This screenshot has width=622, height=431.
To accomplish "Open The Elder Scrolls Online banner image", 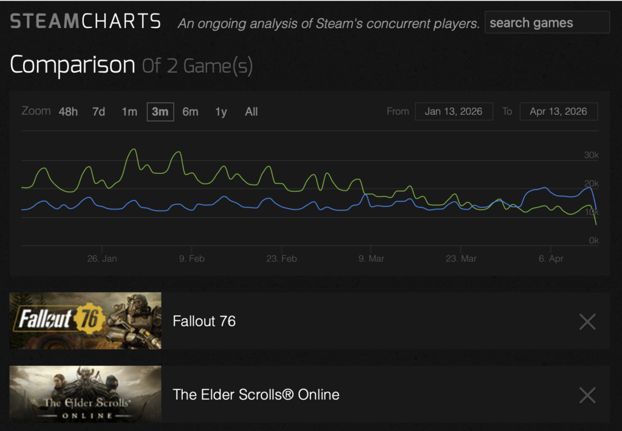I will (x=86, y=395).
